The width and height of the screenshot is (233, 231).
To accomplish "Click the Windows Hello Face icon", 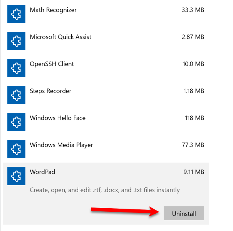I will (16, 122).
